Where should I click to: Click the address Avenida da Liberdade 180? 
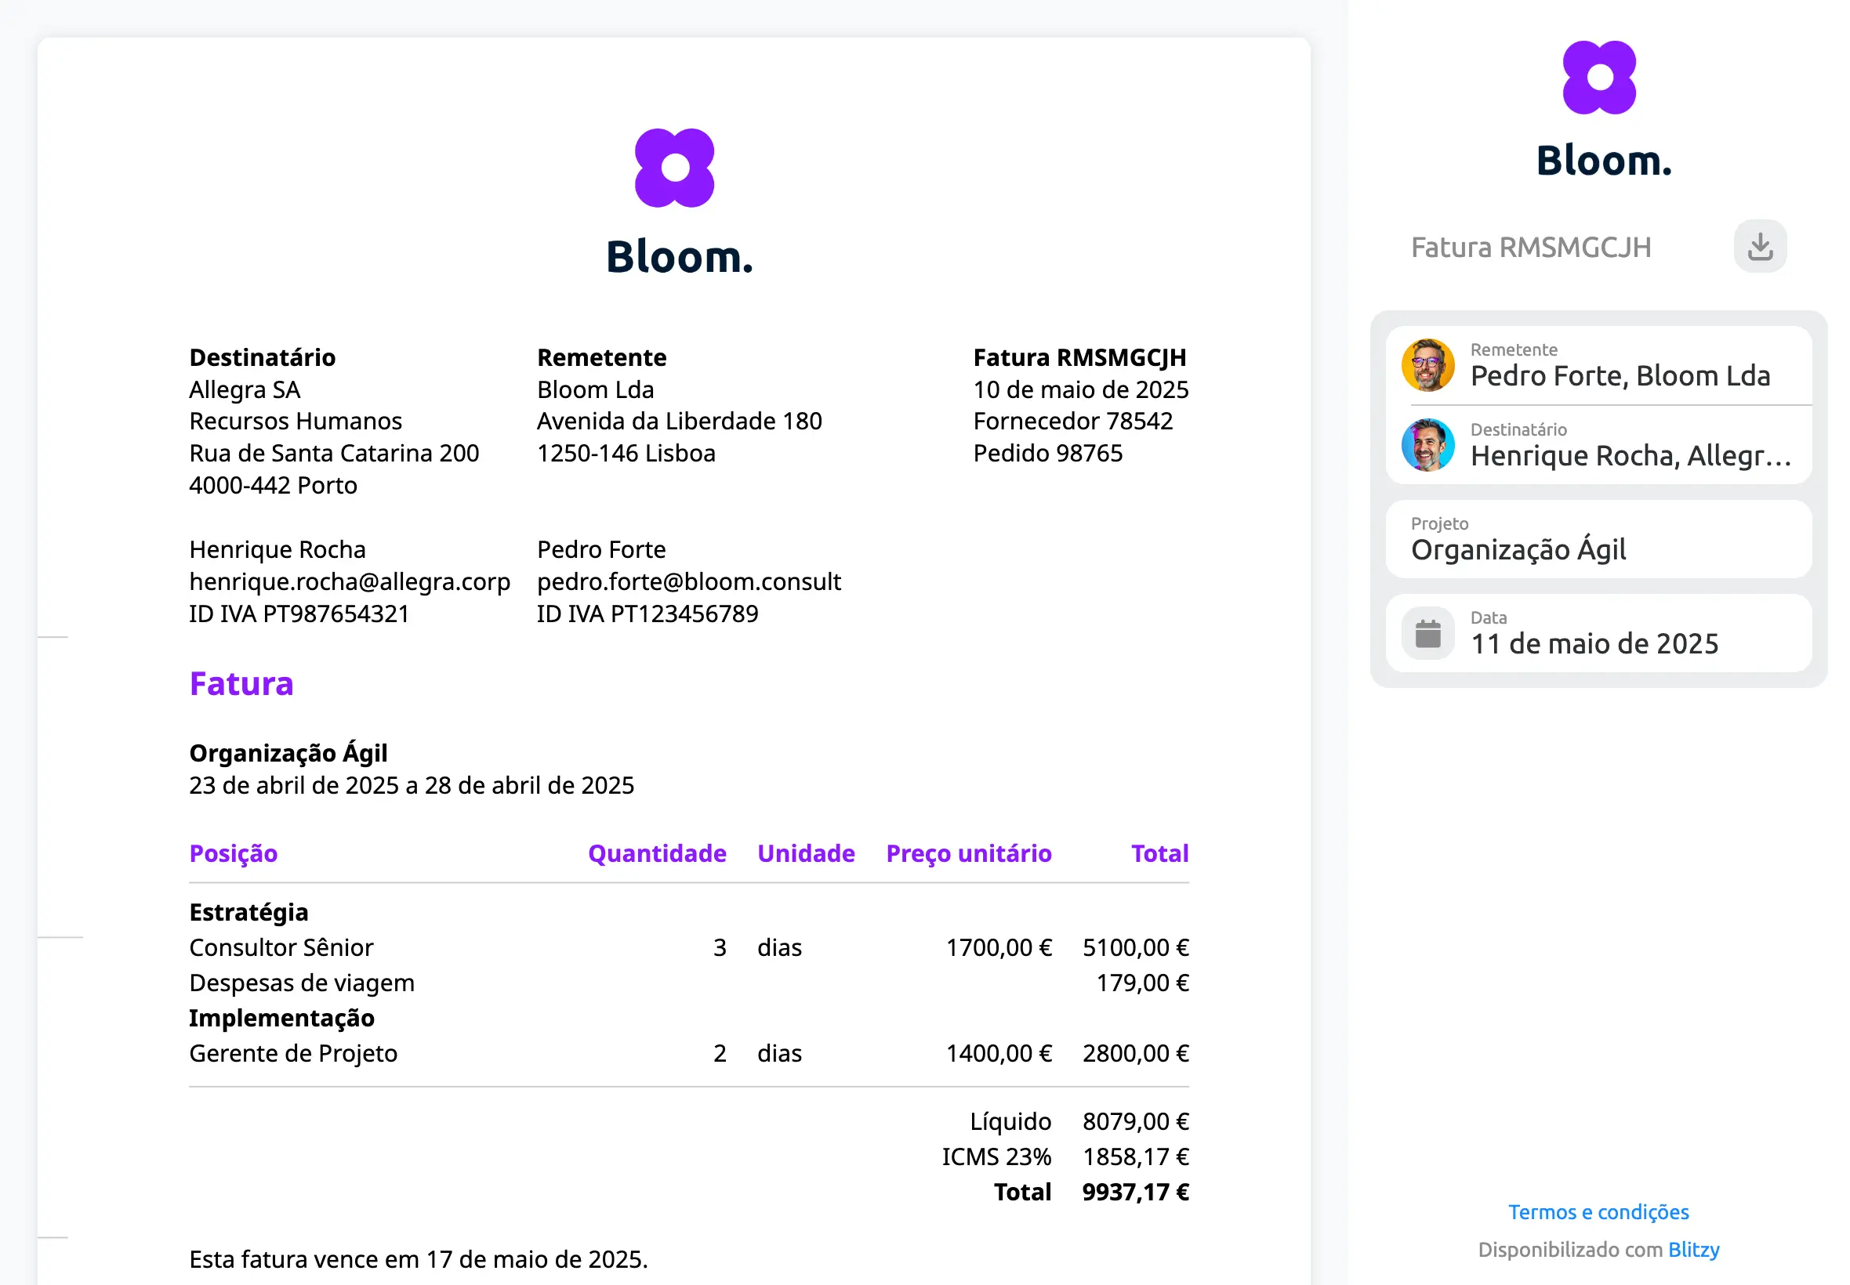click(678, 421)
